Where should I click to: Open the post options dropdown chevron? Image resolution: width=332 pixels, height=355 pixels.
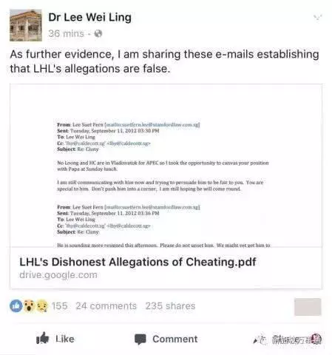point(317,17)
